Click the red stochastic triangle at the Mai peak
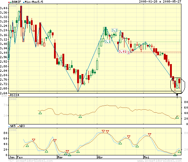Image resolution: width=188 pixels, height=162 pixels. tap(149, 134)
